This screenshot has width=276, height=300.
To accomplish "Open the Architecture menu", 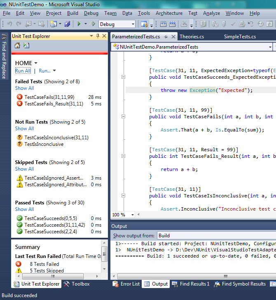I will click(169, 13).
